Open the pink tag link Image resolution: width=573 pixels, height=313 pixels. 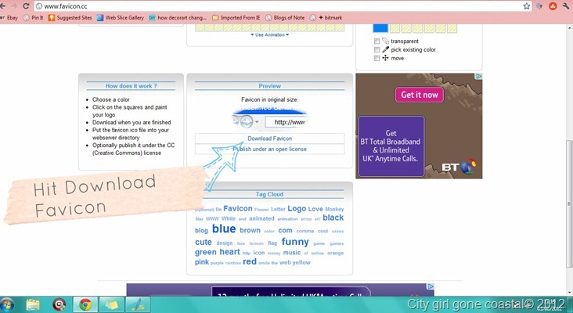pyautogui.click(x=202, y=262)
